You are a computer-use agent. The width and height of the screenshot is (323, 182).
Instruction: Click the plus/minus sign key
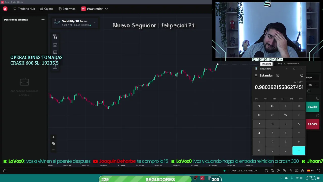point(259,151)
